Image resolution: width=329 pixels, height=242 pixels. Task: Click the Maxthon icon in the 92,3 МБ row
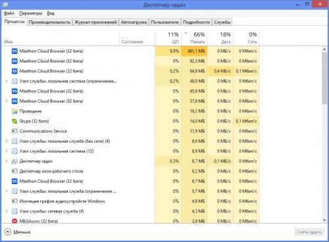coord(14,61)
